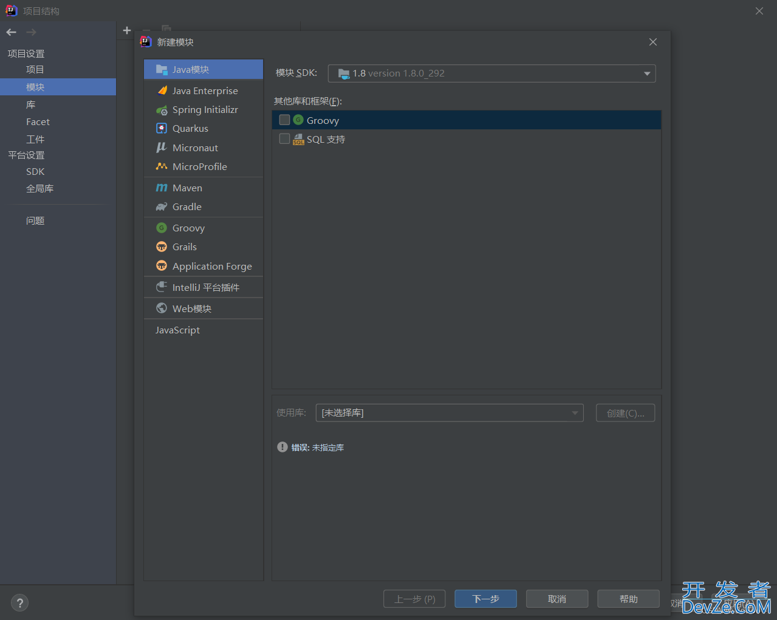Open 项目 in project settings

35,69
